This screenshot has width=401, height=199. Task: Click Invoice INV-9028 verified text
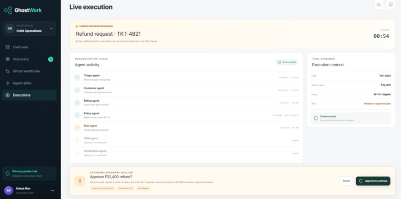point(96,105)
